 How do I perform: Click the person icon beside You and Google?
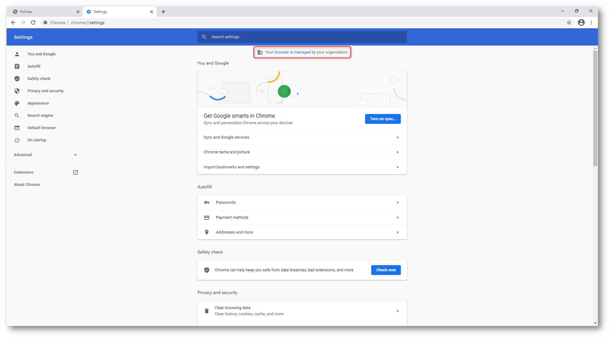[x=17, y=54]
